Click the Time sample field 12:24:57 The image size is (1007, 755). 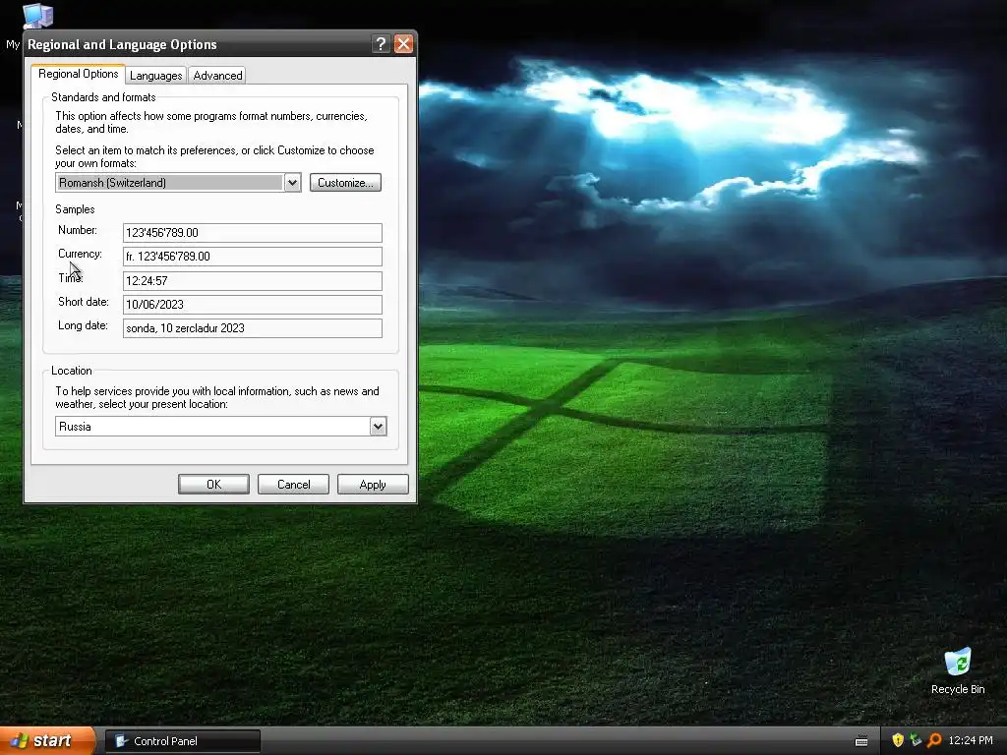(x=253, y=280)
